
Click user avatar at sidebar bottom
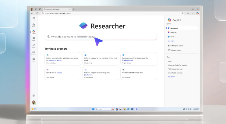(34, 102)
